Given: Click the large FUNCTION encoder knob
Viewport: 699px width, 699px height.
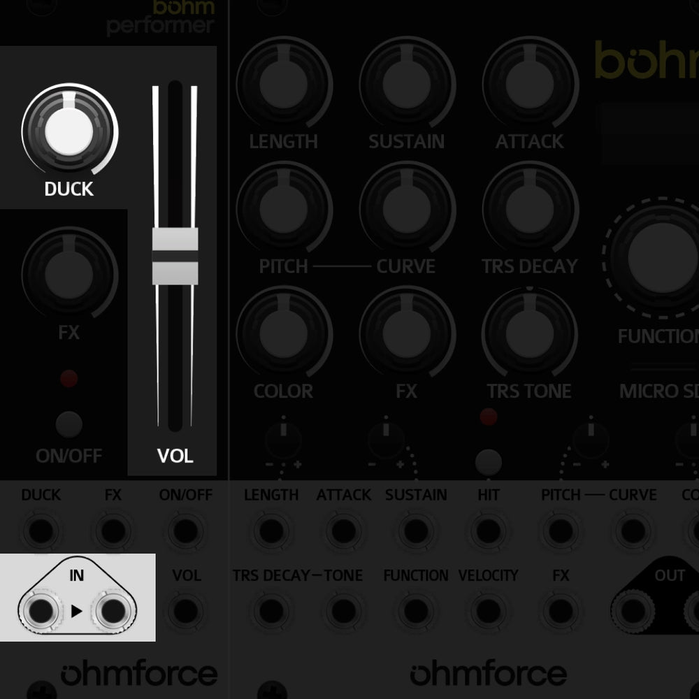Looking at the screenshot, I should coord(661,257).
